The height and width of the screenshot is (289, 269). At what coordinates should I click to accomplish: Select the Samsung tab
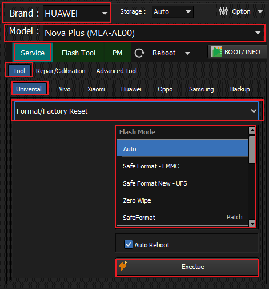pos(202,89)
